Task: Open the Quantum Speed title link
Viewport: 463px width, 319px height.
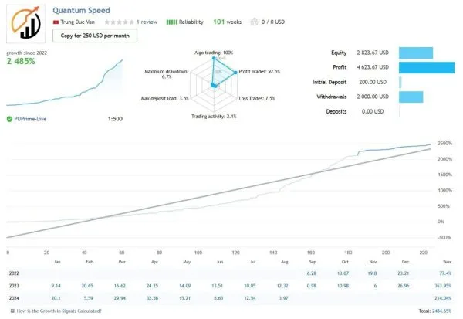Action: [81, 10]
